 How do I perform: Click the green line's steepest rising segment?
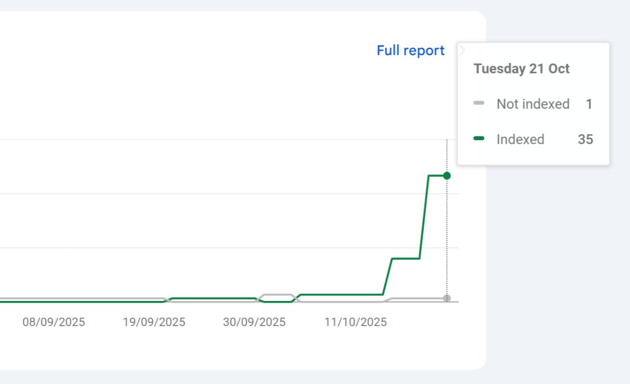tap(424, 216)
